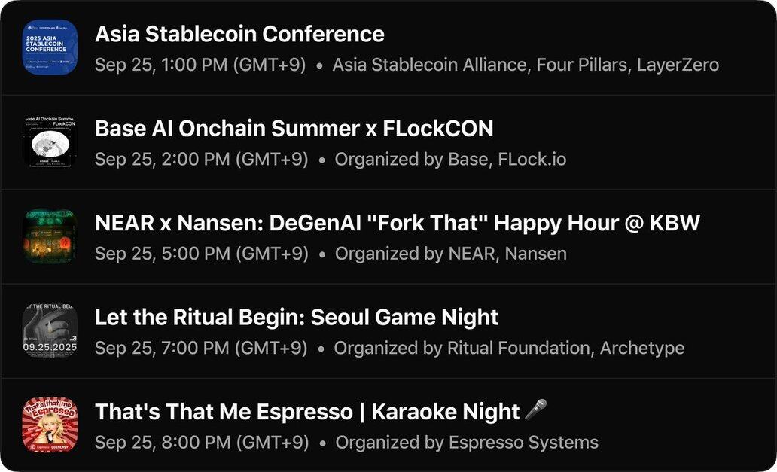Viewport: 777px width, 472px height.
Task: Select the NEAR x Nansen green neon thumbnail
Action: [x=50, y=236]
